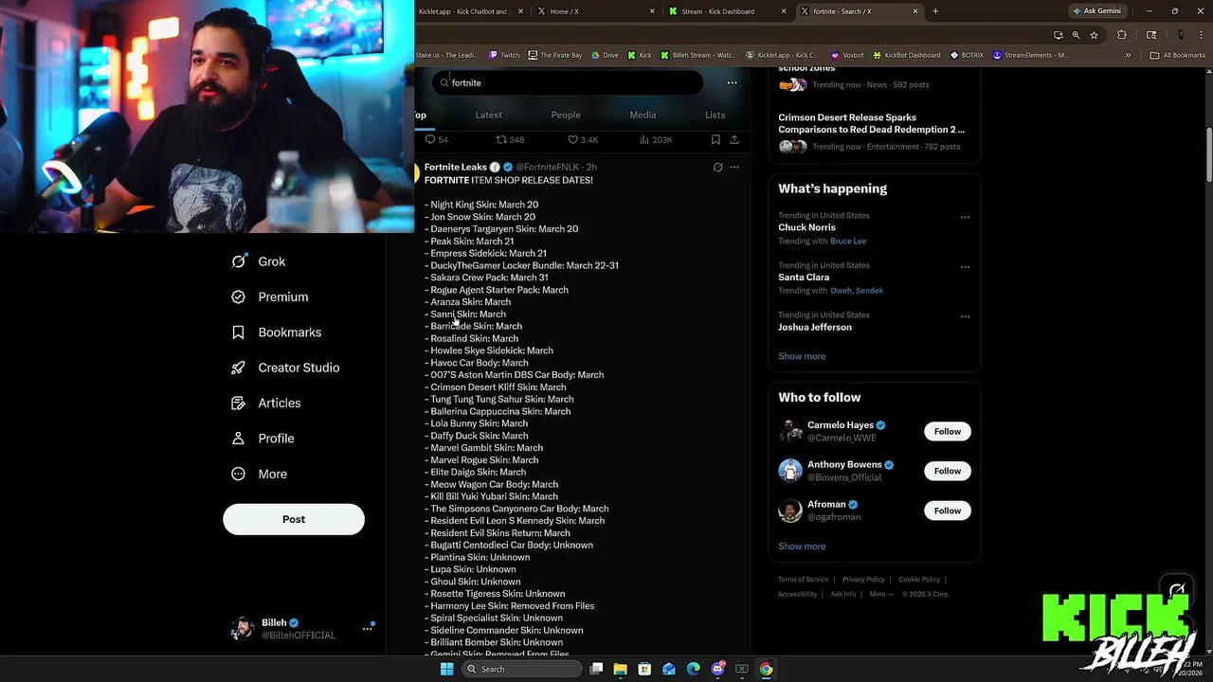Image resolution: width=1213 pixels, height=682 pixels.
Task: Open Premium in the sidebar
Action: 270,296
